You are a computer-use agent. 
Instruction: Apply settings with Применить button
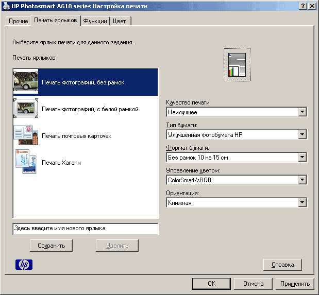[295, 283]
